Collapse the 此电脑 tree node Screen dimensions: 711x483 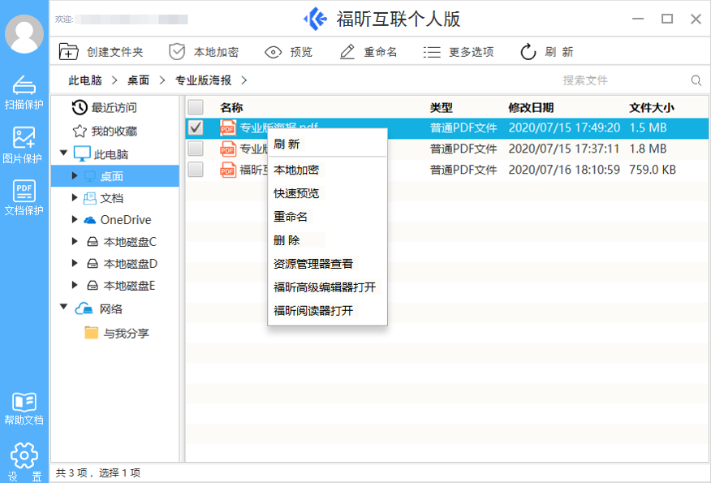pos(64,153)
